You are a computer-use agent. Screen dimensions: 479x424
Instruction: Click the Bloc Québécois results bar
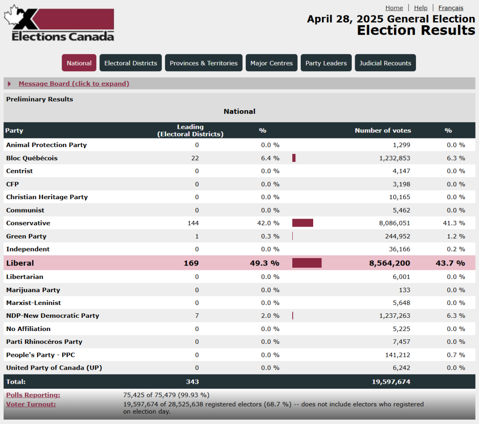tap(294, 158)
